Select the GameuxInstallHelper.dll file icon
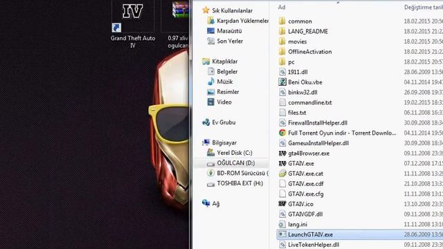This screenshot has width=443, height=249. [x=282, y=143]
